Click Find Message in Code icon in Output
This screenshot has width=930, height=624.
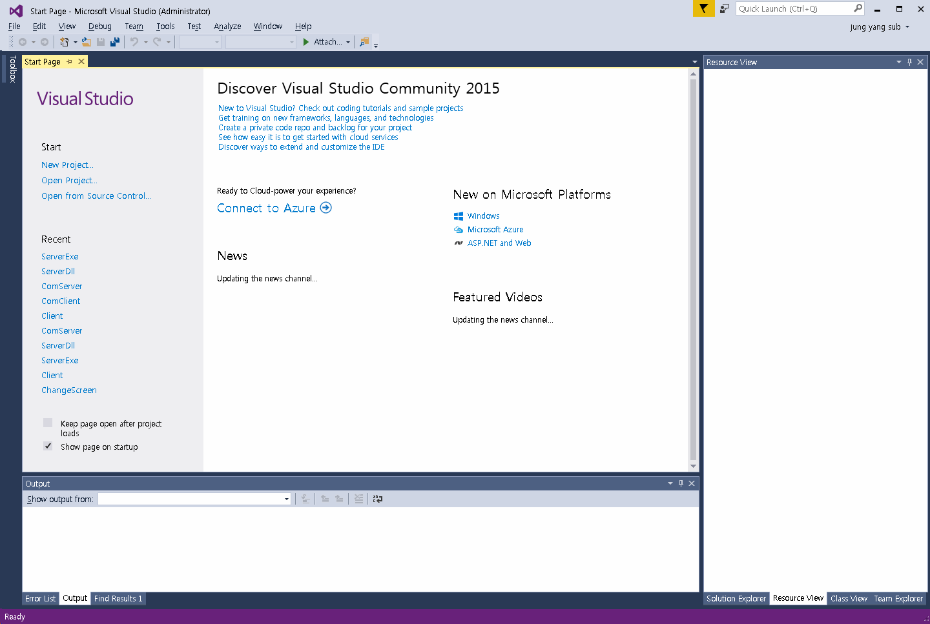[305, 499]
